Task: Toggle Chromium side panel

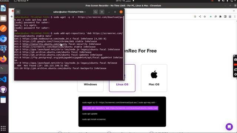Action: (225, 17)
